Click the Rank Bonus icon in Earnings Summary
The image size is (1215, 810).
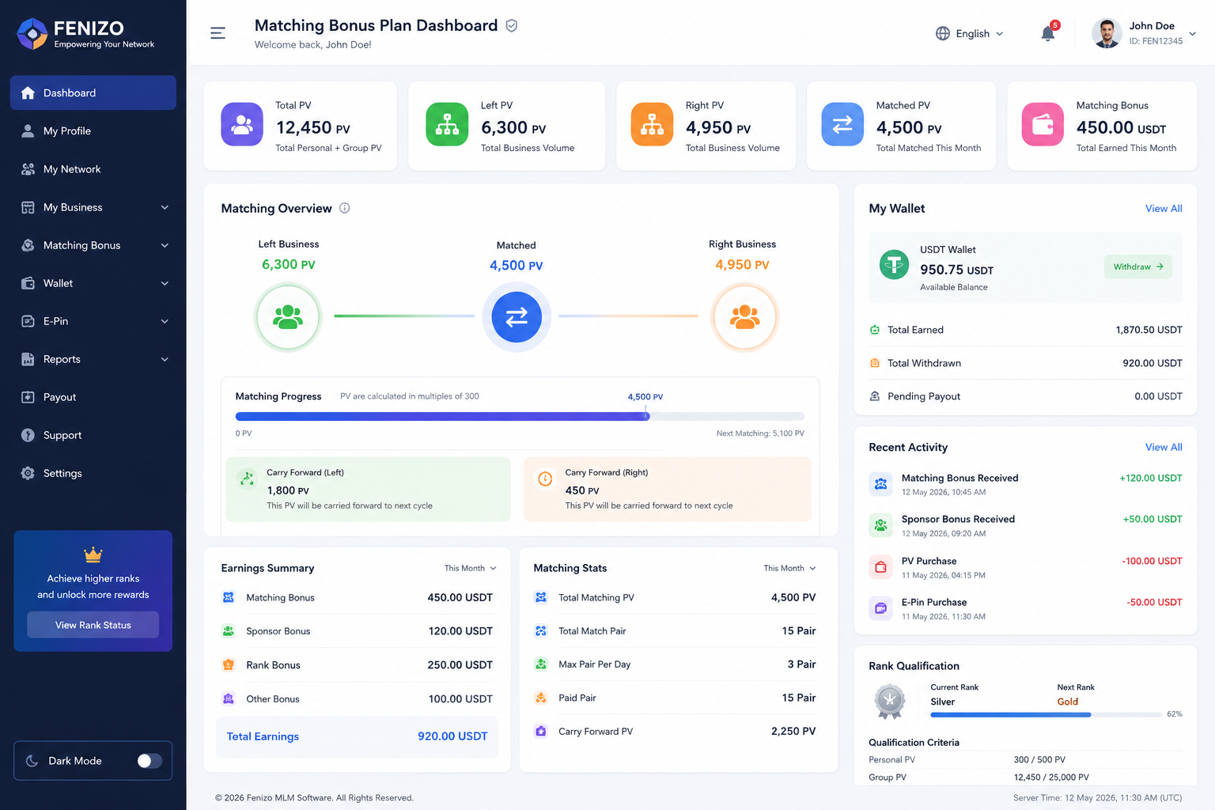coord(229,664)
